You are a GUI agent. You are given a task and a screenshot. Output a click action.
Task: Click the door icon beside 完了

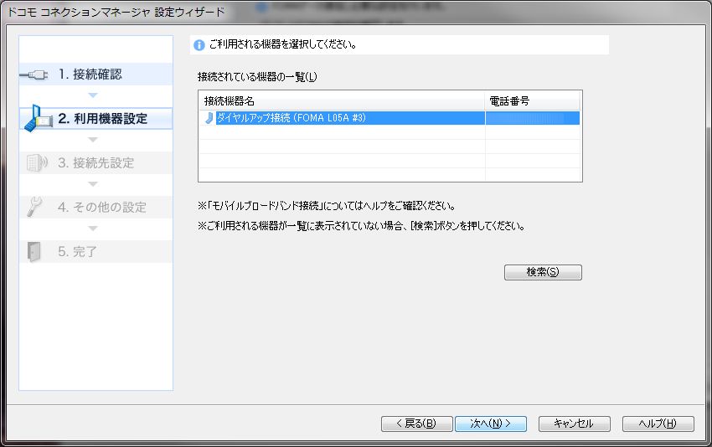tap(34, 252)
